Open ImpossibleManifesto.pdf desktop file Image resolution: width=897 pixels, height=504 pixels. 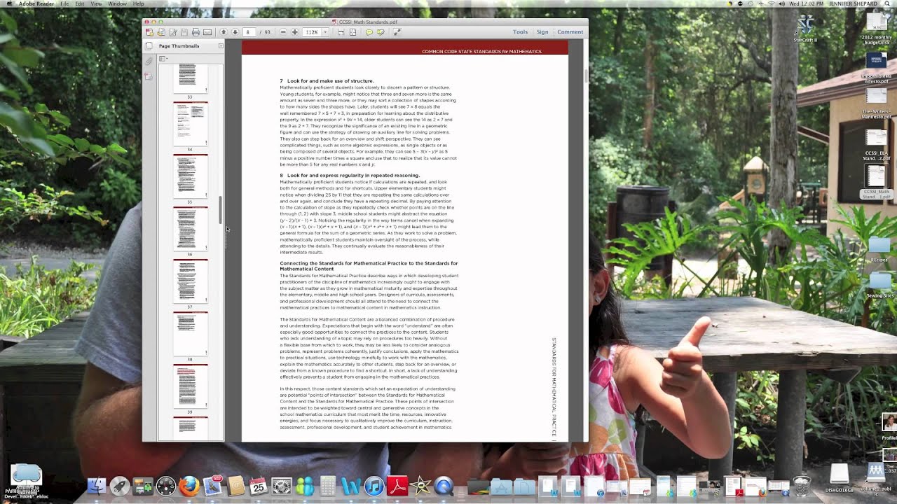tap(877, 66)
